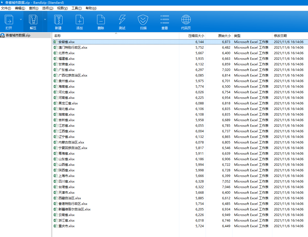This screenshot has width=308, height=237.
Task: Click the Excel icon beside 四川省.xlsx
Action: 56,181
